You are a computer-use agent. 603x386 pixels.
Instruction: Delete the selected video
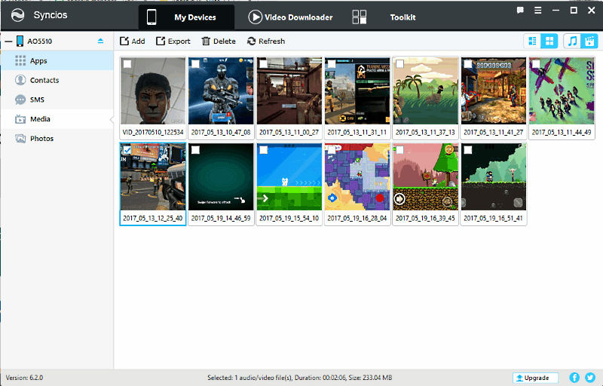pyautogui.click(x=219, y=41)
